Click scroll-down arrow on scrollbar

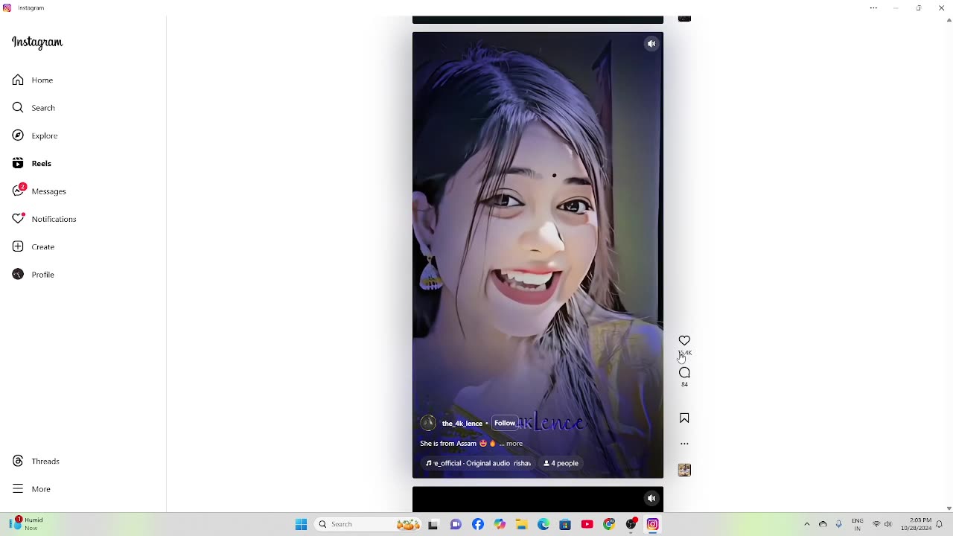pyautogui.click(x=949, y=508)
